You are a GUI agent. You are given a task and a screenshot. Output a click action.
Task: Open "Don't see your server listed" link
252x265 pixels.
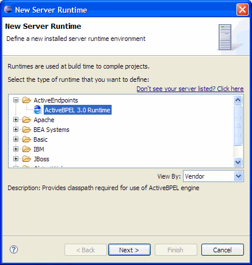[190, 89]
